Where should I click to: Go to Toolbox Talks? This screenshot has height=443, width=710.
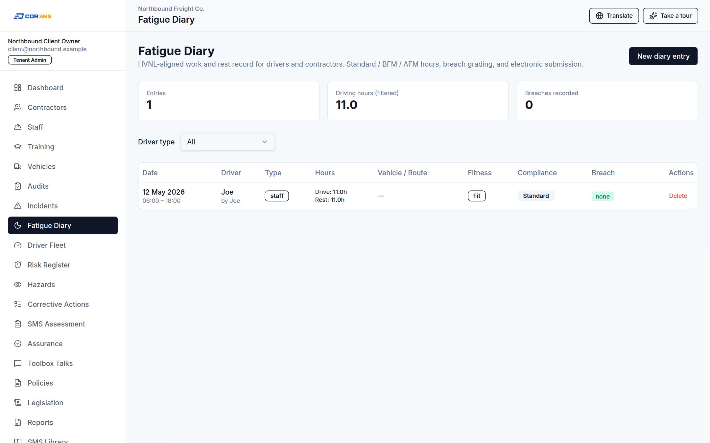point(63,363)
